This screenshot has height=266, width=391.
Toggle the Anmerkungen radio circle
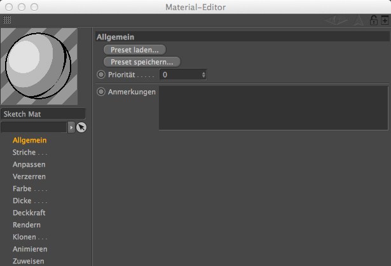tap(101, 92)
